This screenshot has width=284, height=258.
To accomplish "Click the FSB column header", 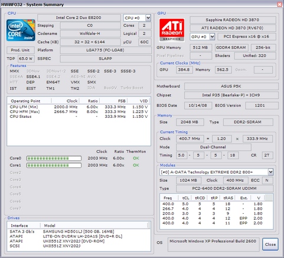I will click(113, 101).
